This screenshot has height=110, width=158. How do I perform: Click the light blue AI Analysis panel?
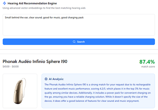pos(98,91)
